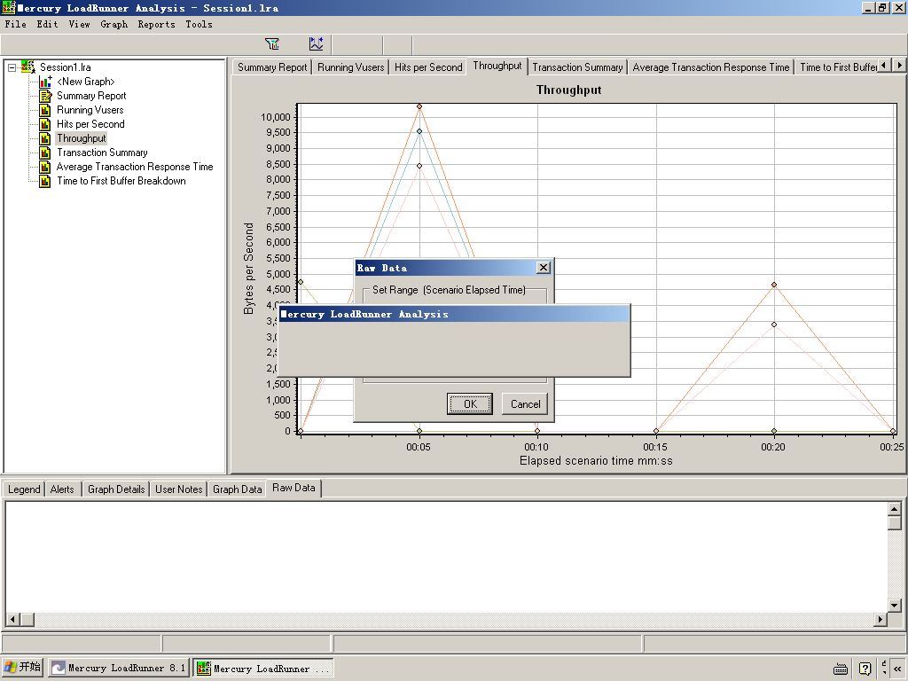This screenshot has height=681, width=908.
Task: Show the Legend tab in bottom pane
Action: (24, 489)
